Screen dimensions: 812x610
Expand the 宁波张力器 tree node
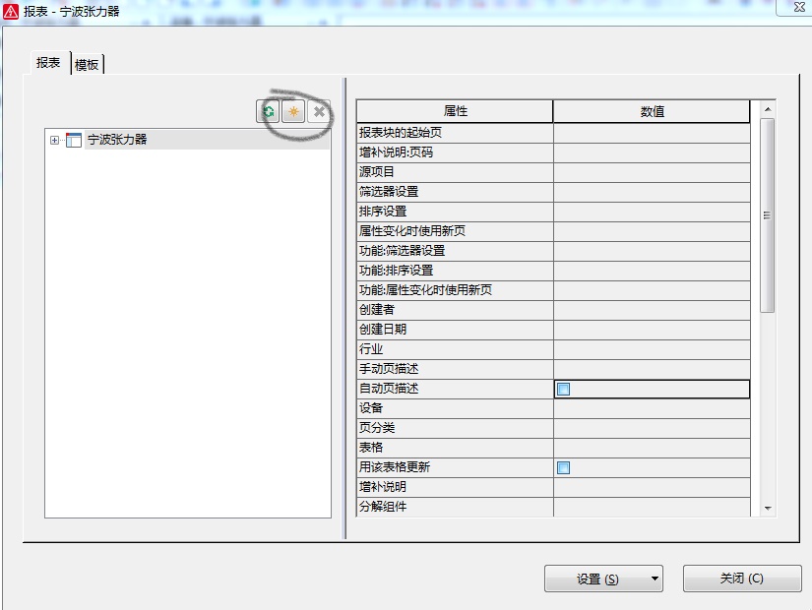pos(55,140)
